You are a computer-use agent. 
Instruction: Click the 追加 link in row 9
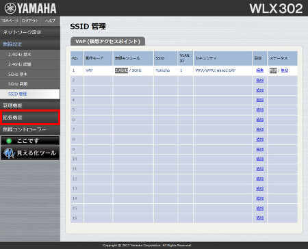coord(260,149)
